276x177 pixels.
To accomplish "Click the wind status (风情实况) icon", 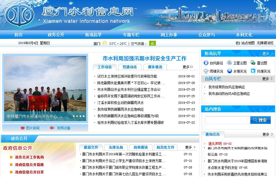I will [253, 71].
